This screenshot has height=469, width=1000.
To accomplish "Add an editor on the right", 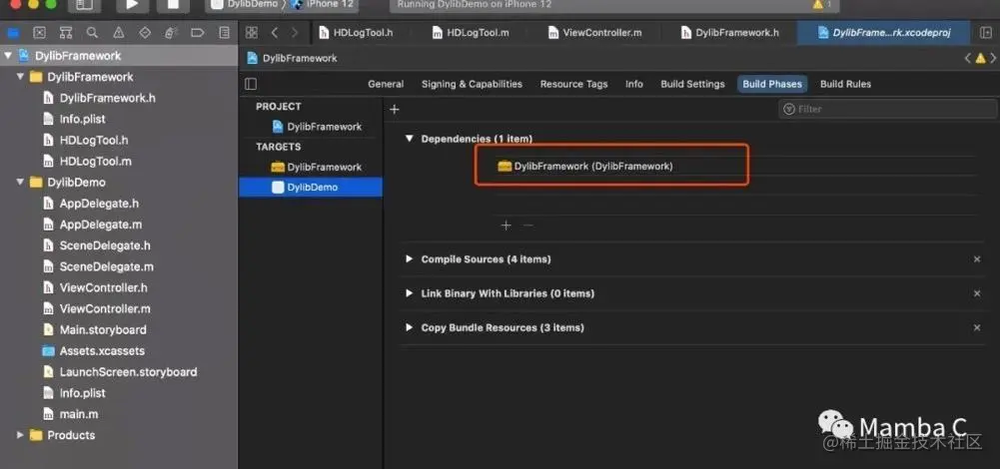I will (x=985, y=33).
